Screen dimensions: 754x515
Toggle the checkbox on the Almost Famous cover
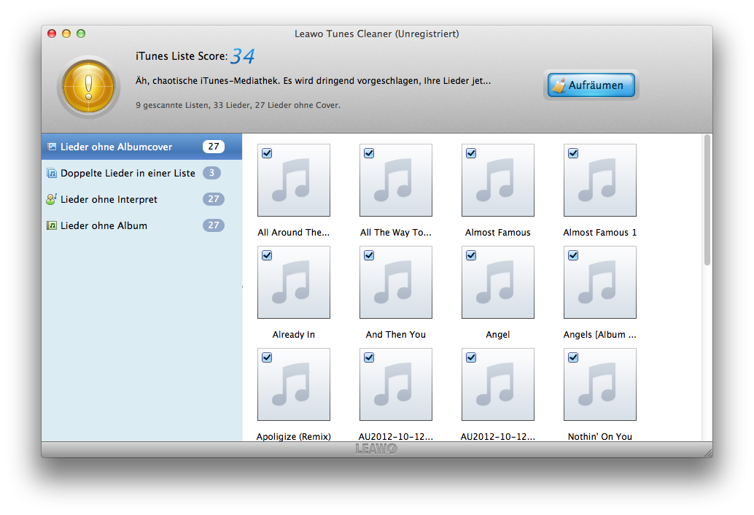pos(471,153)
